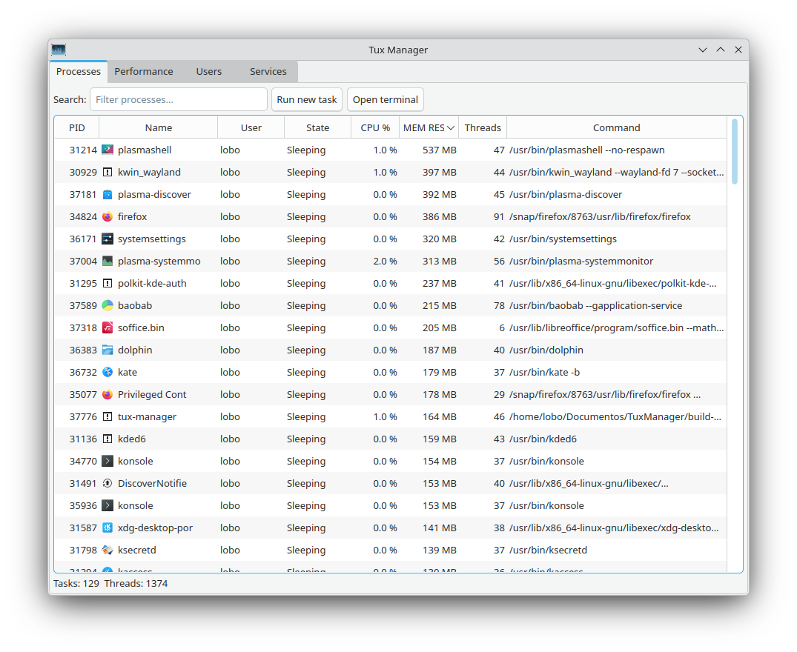Image resolution: width=797 pixels, height=652 pixels.
Task: Click the soffice.bin process icon
Action: tap(108, 328)
